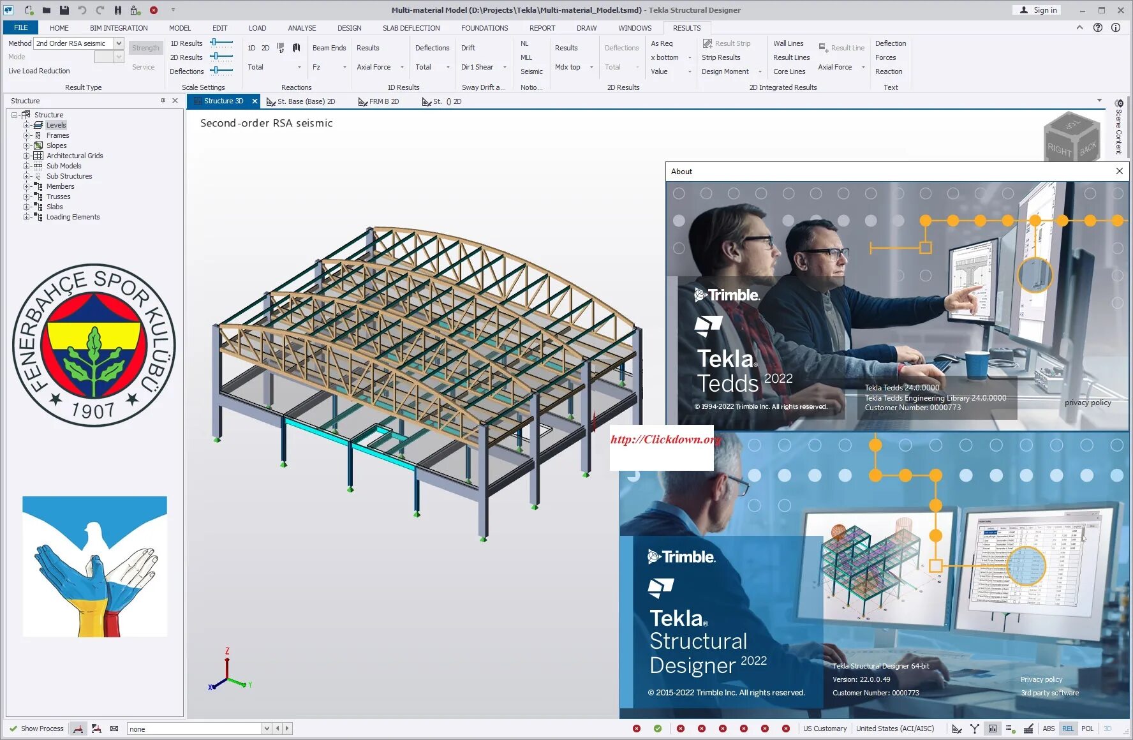Viewport: 1133px width, 740px height.
Task: Click the envelope icon in the bottom toolbar
Action: 114,729
